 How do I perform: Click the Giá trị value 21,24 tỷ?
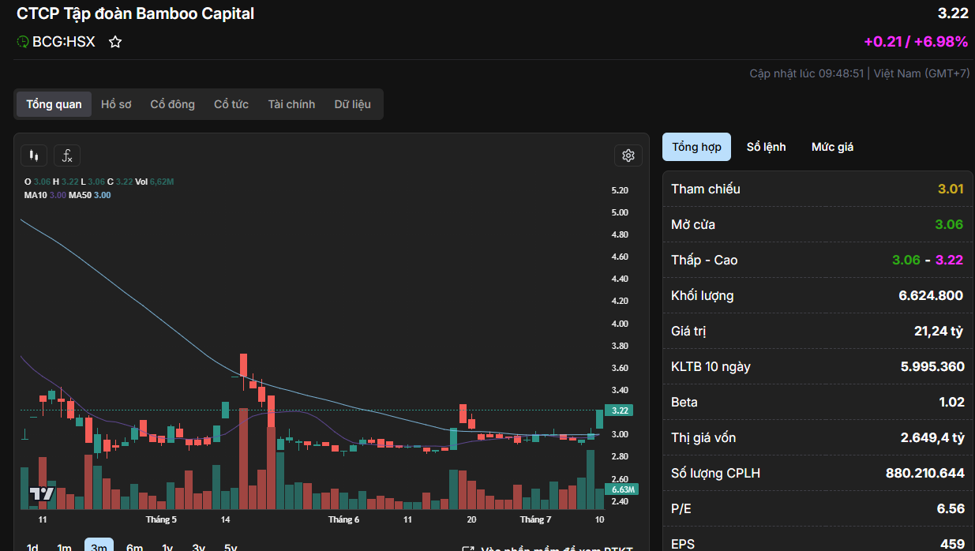(x=939, y=331)
